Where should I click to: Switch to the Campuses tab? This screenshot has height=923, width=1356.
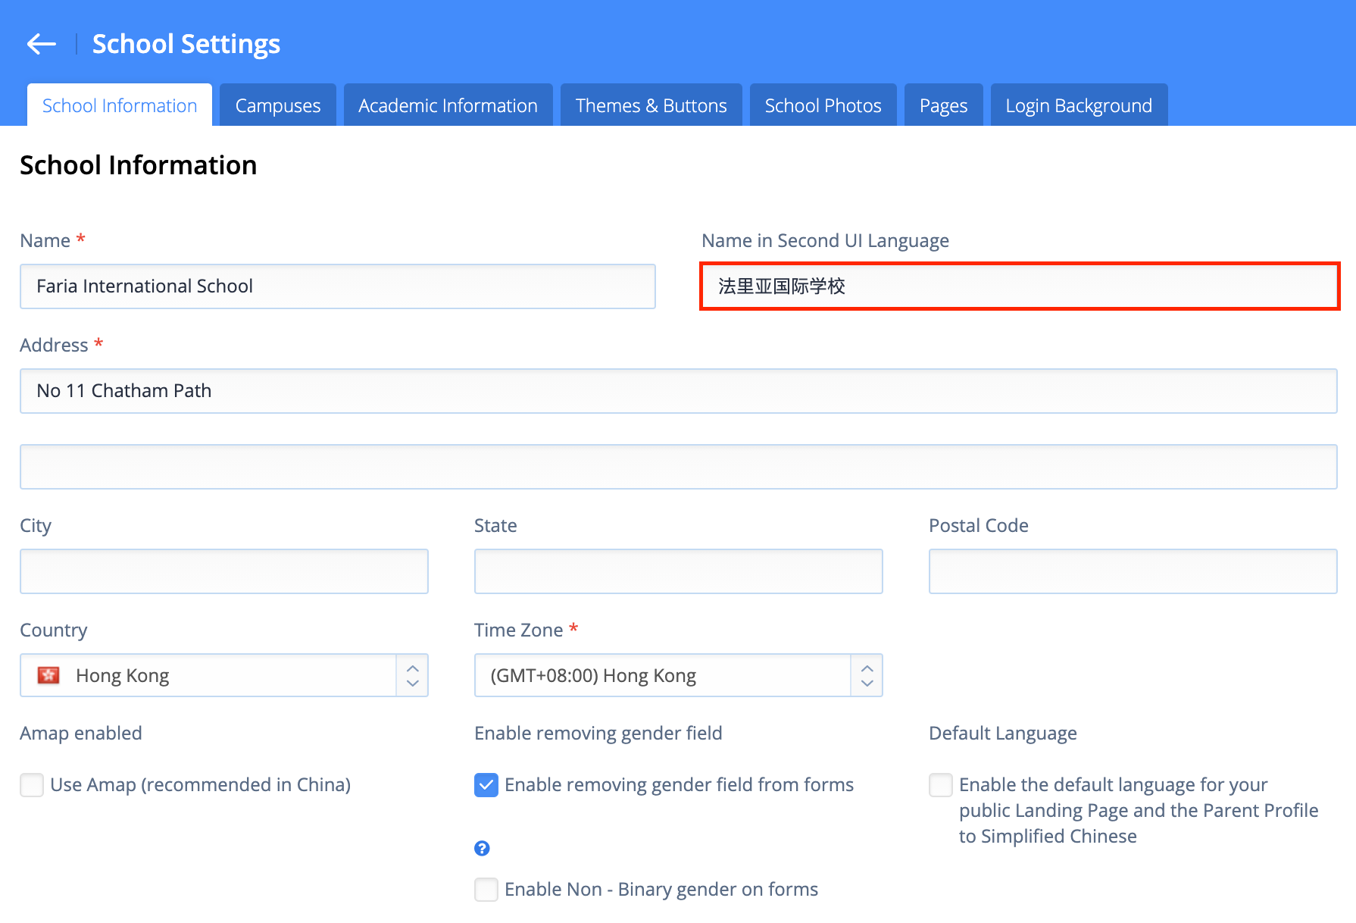click(278, 105)
